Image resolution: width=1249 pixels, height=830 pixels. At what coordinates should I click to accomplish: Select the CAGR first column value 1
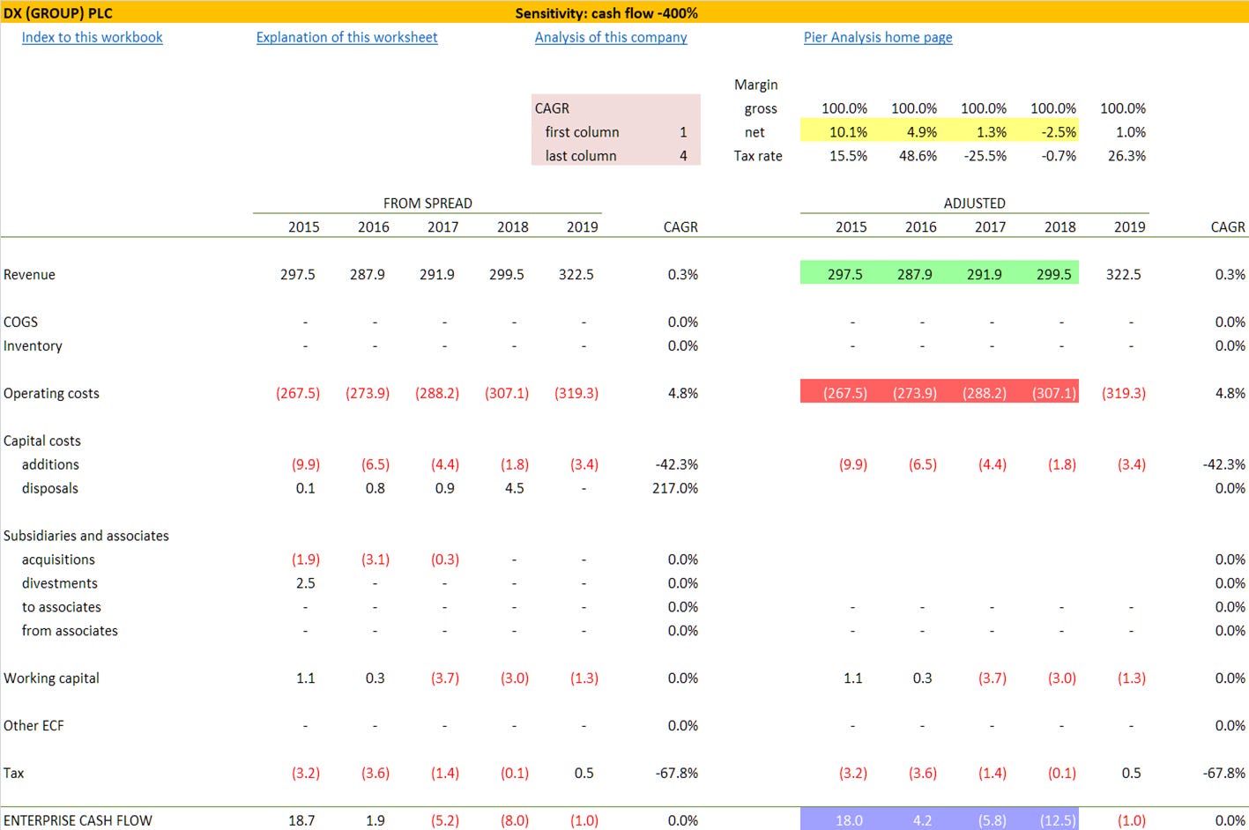pyautogui.click(x=683, y=132)
